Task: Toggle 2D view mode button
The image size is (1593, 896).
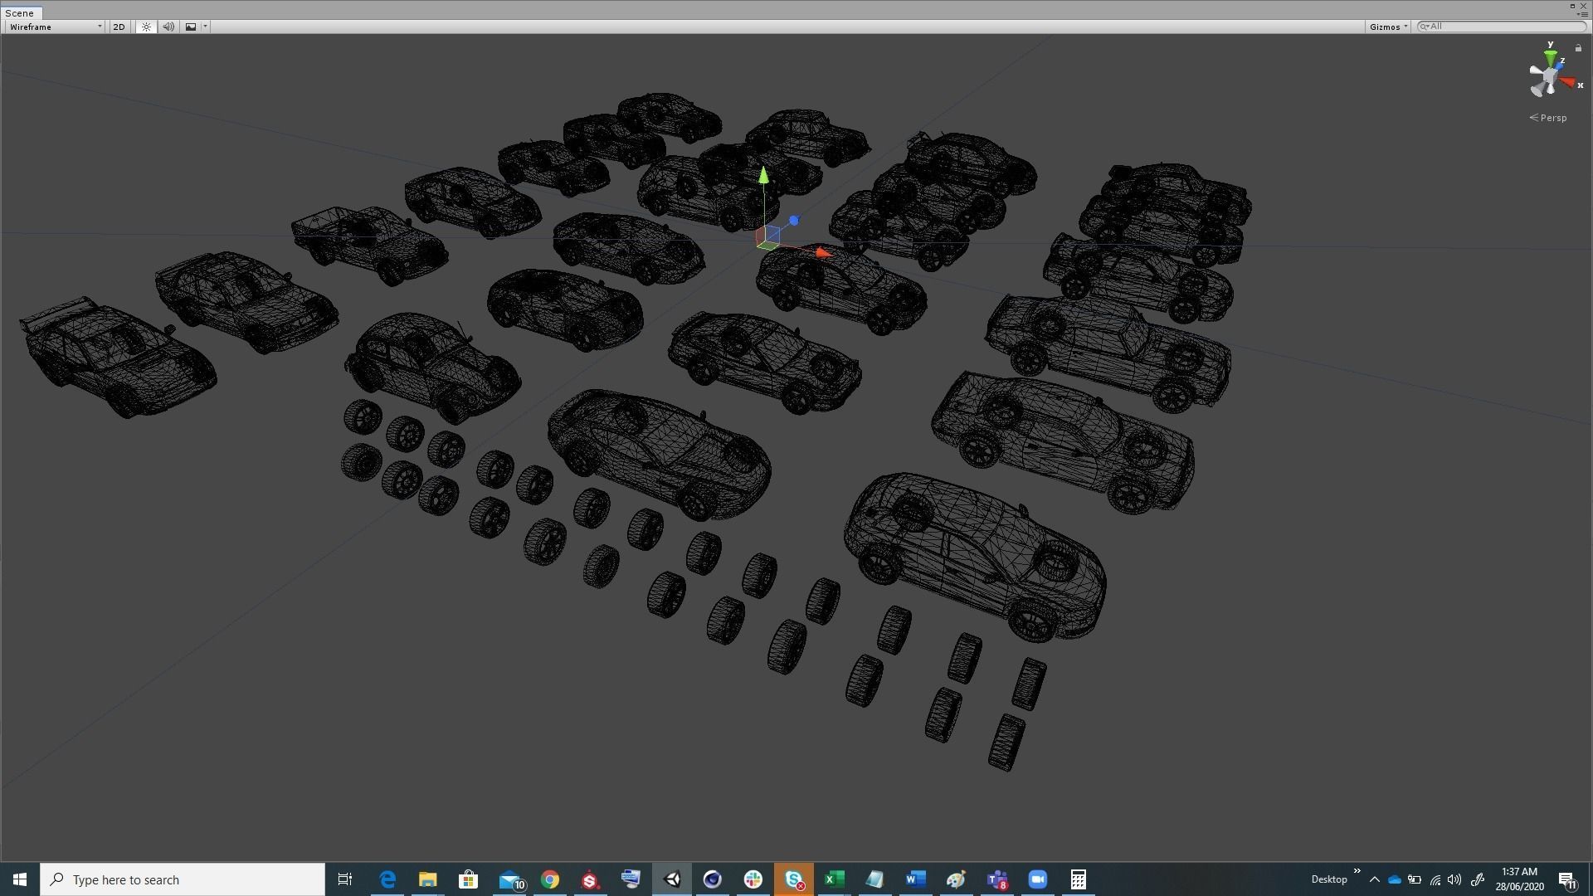Action: (119, 27)
